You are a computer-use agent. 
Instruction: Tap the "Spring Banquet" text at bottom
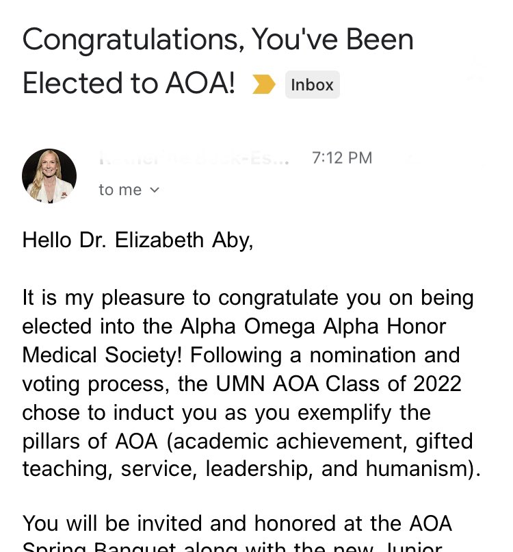point(98,547)
